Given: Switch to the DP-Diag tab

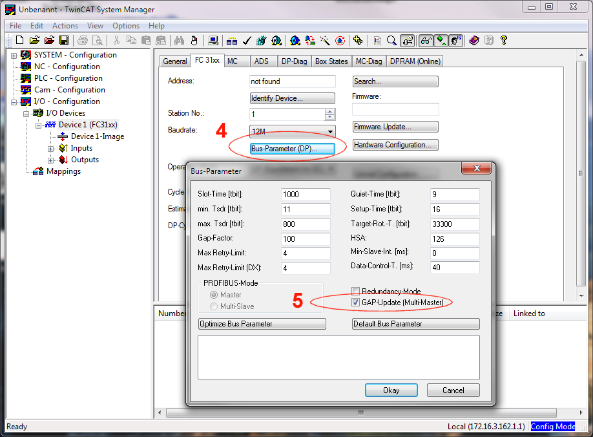Looking at the screenshot, I should tap(294, 61).
